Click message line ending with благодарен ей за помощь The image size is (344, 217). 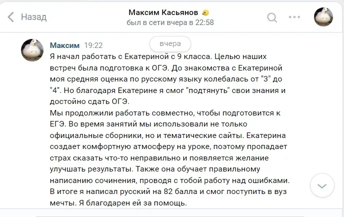point(118,203)
